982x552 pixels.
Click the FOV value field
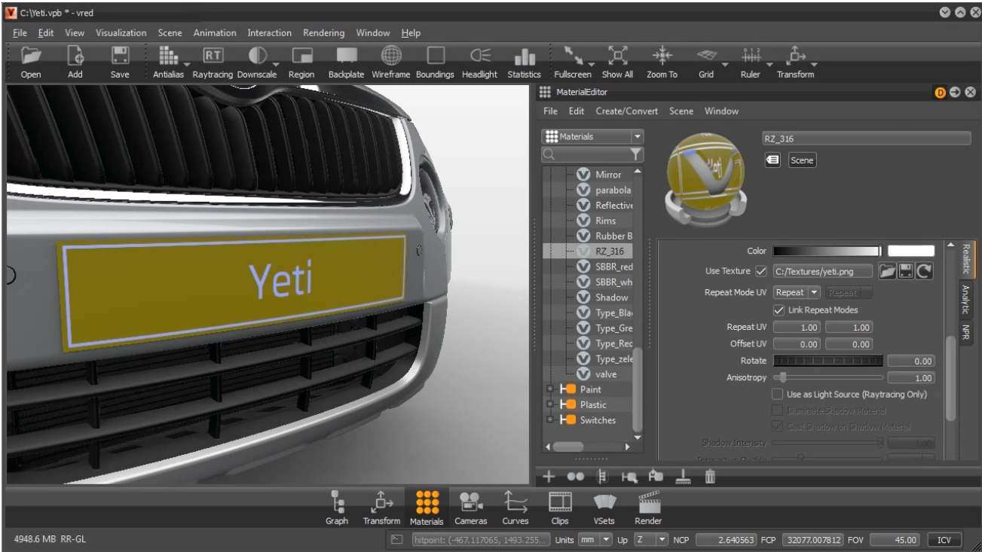[x=895, y=540]
